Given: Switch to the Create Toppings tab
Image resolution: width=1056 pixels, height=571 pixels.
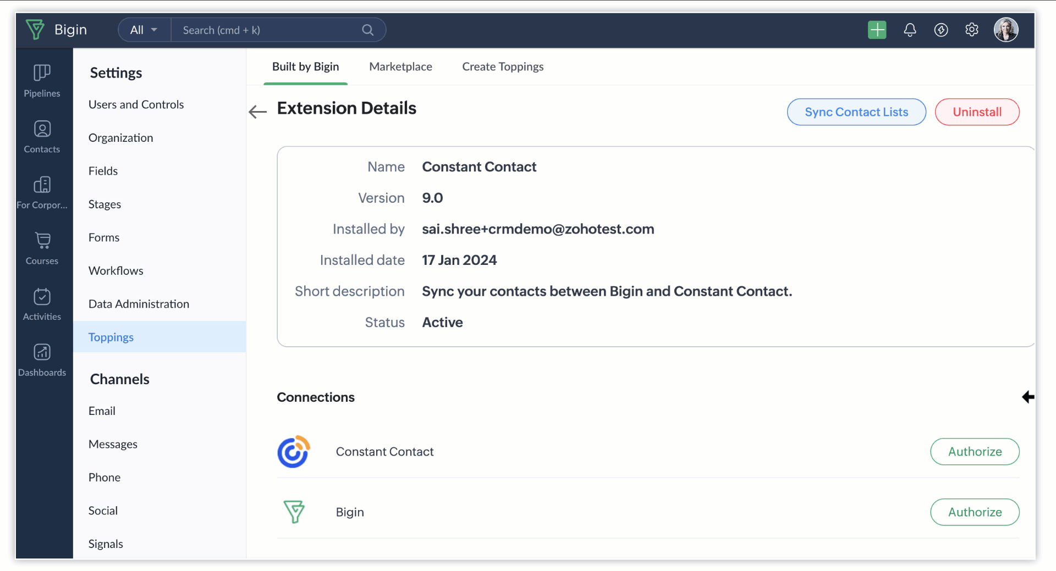Looking at the screenshot, I should point(502,66).
